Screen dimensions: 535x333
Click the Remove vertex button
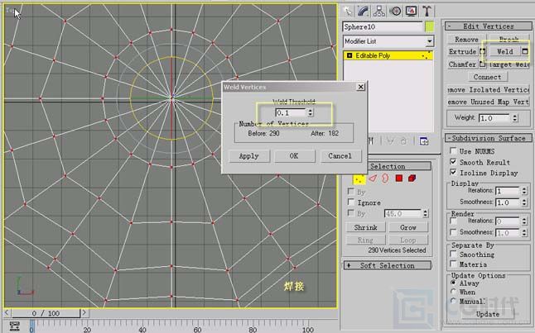[x=466, y=40]
